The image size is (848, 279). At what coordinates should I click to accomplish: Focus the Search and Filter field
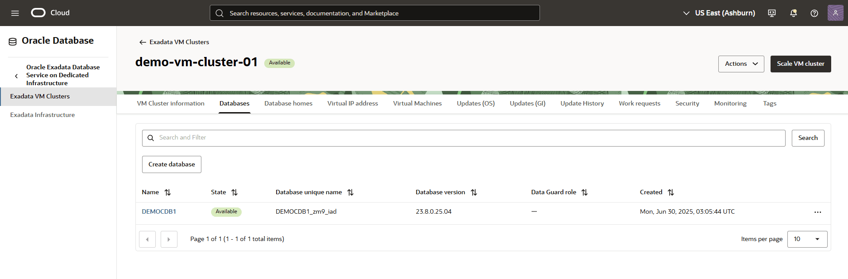463,138
